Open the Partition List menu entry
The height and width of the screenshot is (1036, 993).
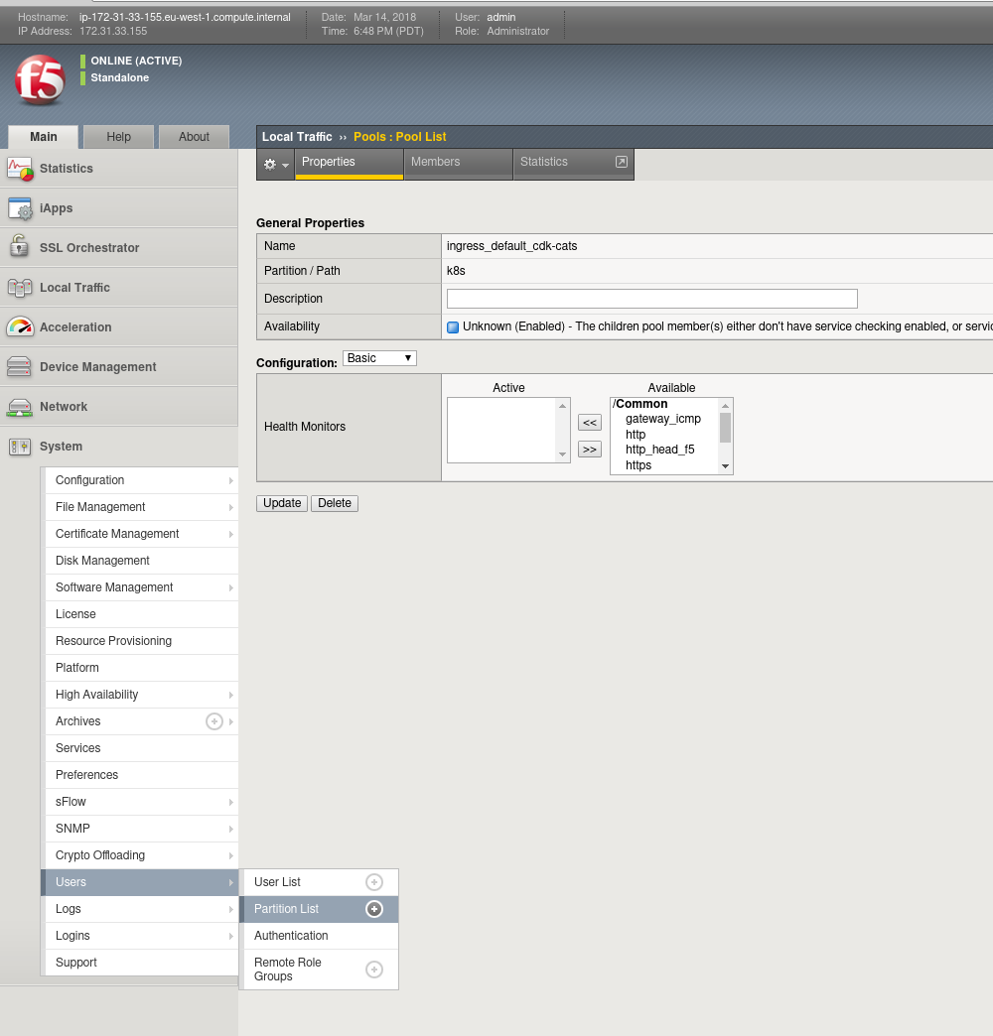point(319,909)
